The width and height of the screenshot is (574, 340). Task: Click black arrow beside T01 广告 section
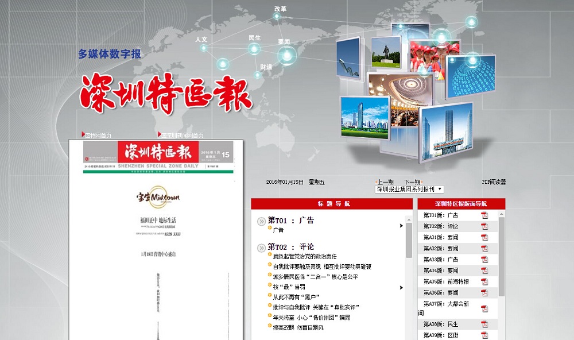click(401, 226)
